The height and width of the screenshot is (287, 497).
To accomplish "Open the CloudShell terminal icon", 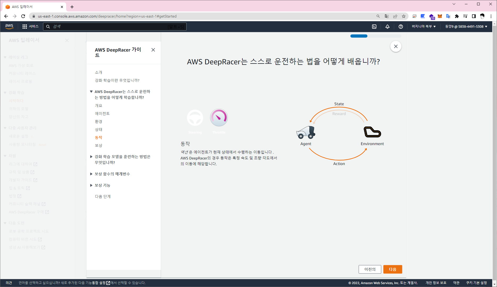I will click(x=374, y=27).
